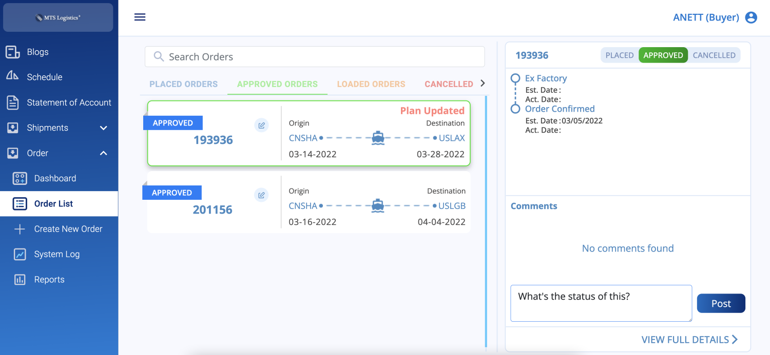The width and height of the screenshot is (770, 355).
Task: Select the Reports sidebar icon
Action: 20,279
